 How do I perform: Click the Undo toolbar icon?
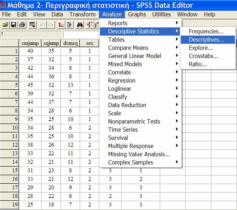(x=43, y=25)
